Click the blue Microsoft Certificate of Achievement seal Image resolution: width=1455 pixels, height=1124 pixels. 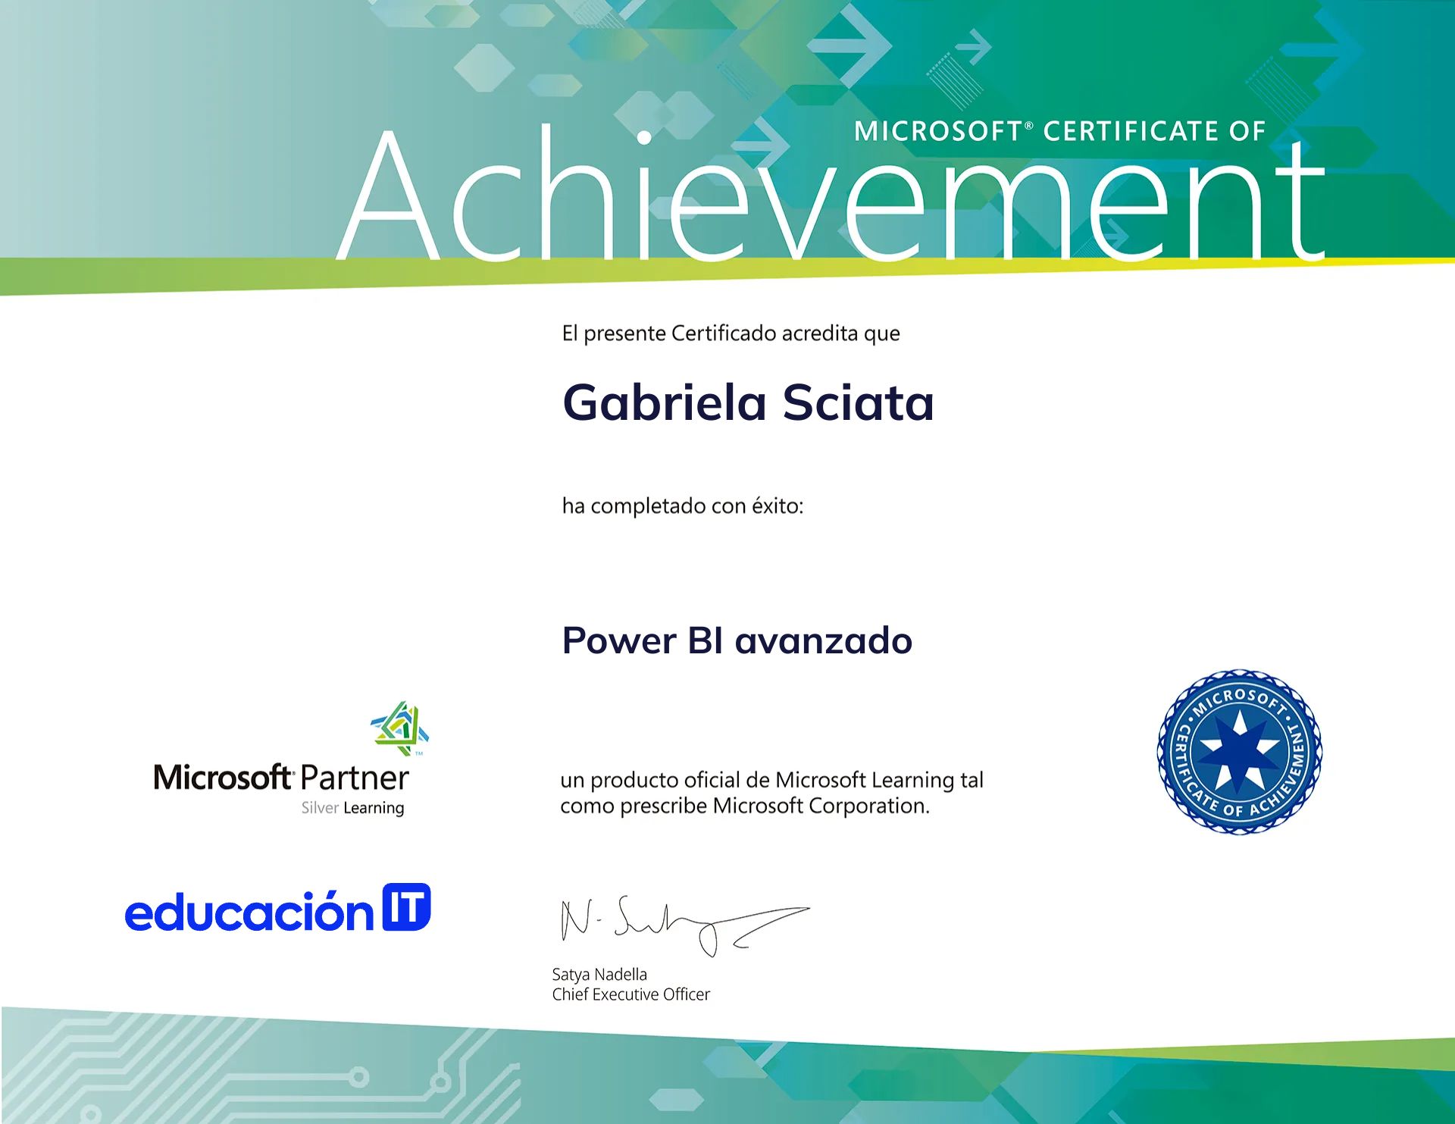click(1240, 752)
